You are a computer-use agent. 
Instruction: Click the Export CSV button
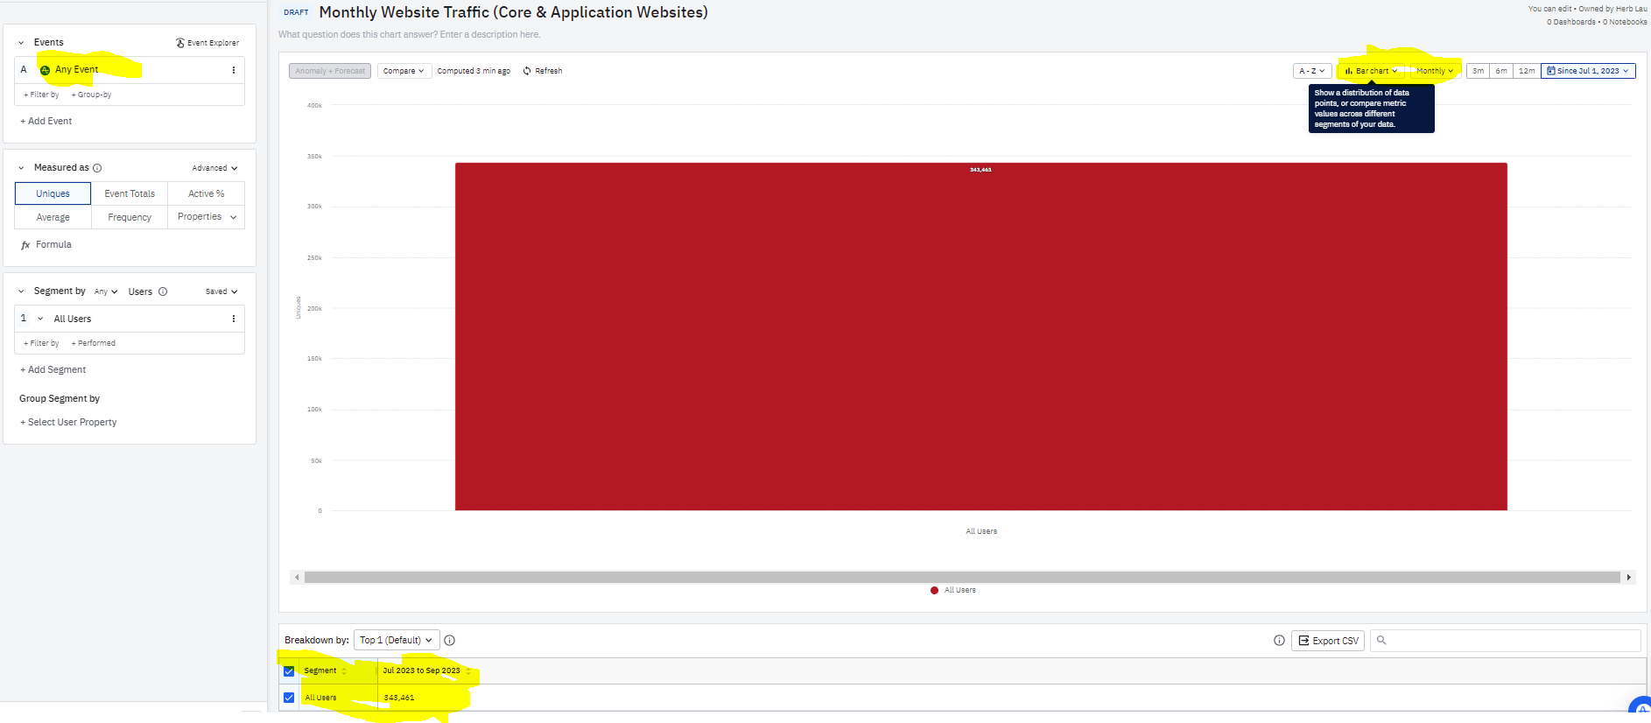click(1328, 641)
